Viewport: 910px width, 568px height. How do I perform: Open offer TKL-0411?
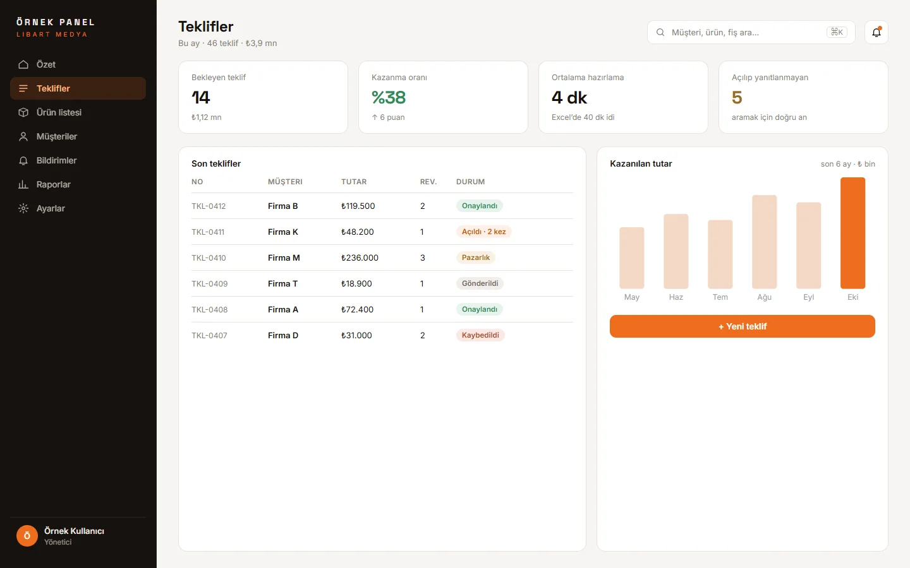click(x=208, y=232)
